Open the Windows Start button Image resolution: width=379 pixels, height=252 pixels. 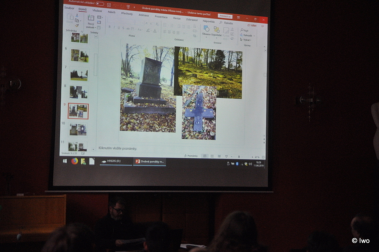coord(65,161)
